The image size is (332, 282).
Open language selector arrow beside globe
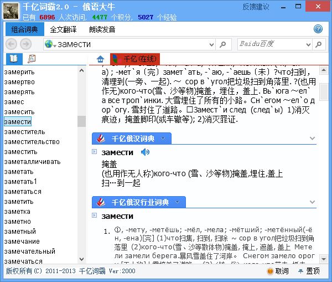tap(55, 46)
